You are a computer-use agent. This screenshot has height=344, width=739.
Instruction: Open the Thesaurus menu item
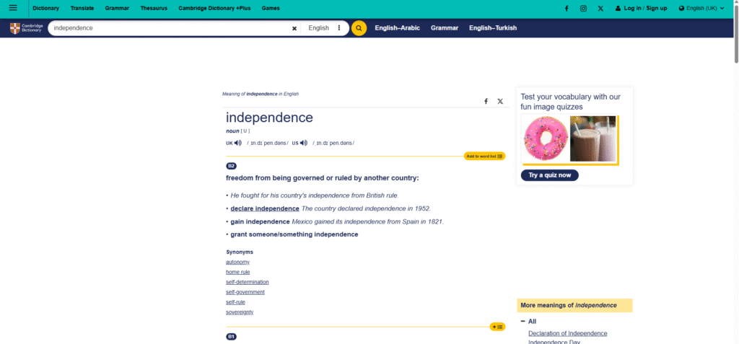pos(152,9)
